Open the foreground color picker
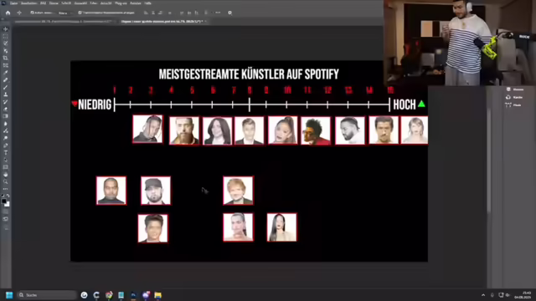Viewport: 536px width, 301px height. pyautogui.click(x=3, y=201)
